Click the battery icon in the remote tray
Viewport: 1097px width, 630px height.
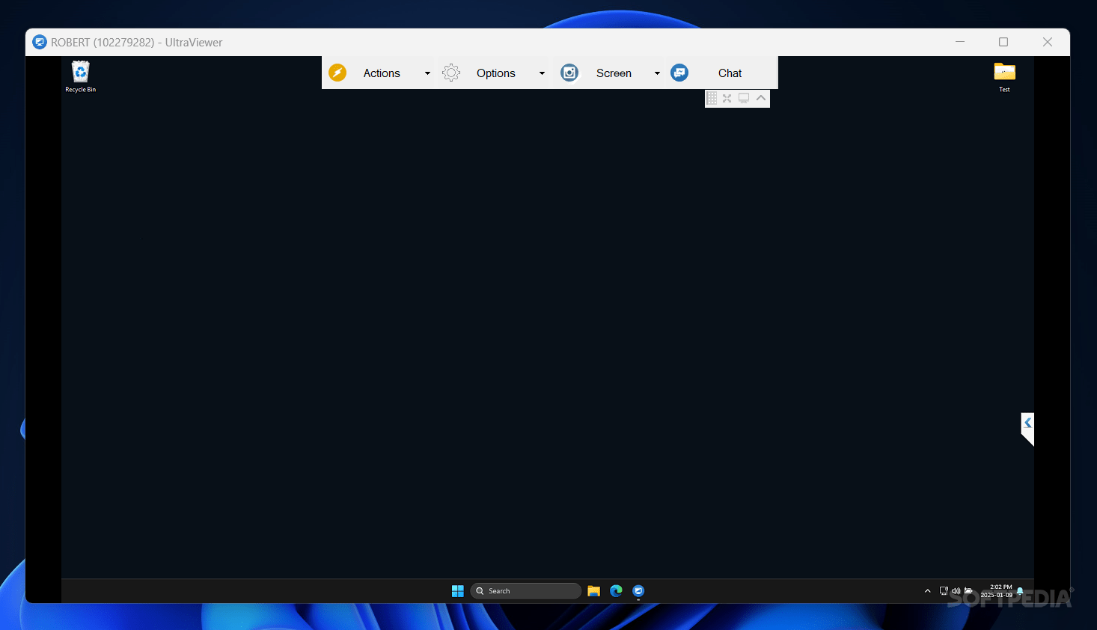pyautogui.click(x=968, y=591)
